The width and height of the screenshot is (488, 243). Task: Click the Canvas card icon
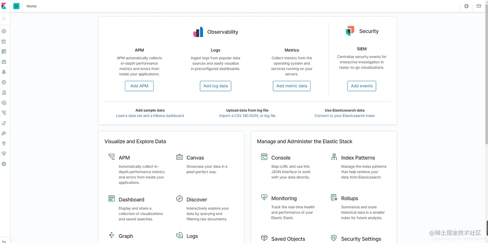click(179, 157)
